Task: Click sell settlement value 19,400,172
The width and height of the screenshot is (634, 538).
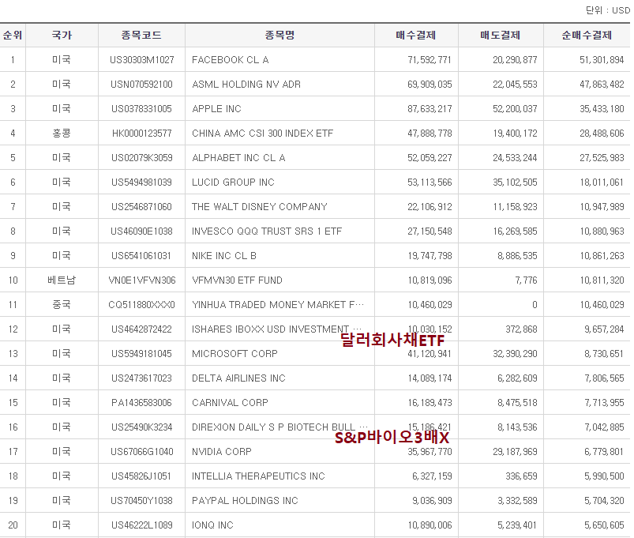Action: tap(515, 133)
